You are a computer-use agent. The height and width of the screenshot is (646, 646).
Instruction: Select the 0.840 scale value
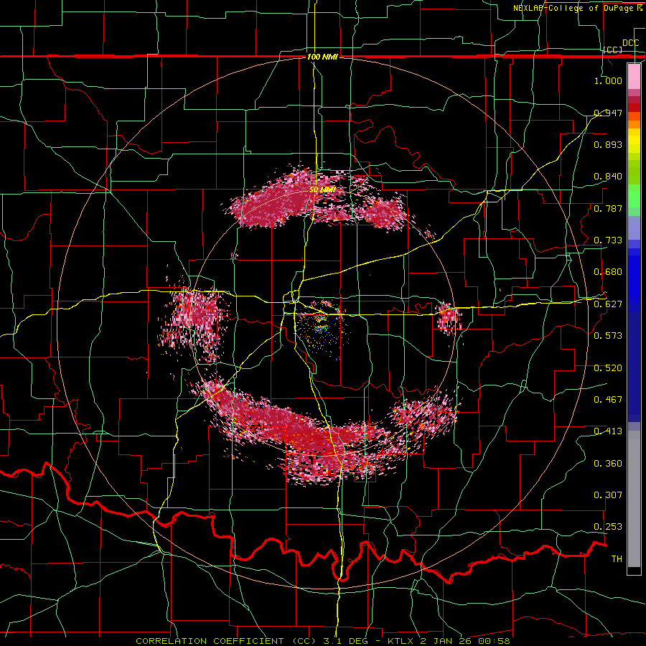tap(608, 177)
